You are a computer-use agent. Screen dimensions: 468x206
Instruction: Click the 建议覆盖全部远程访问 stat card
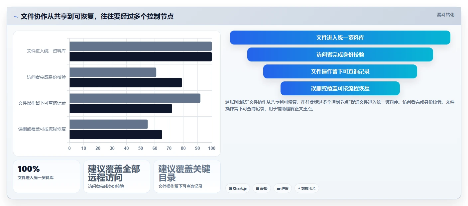117,176
